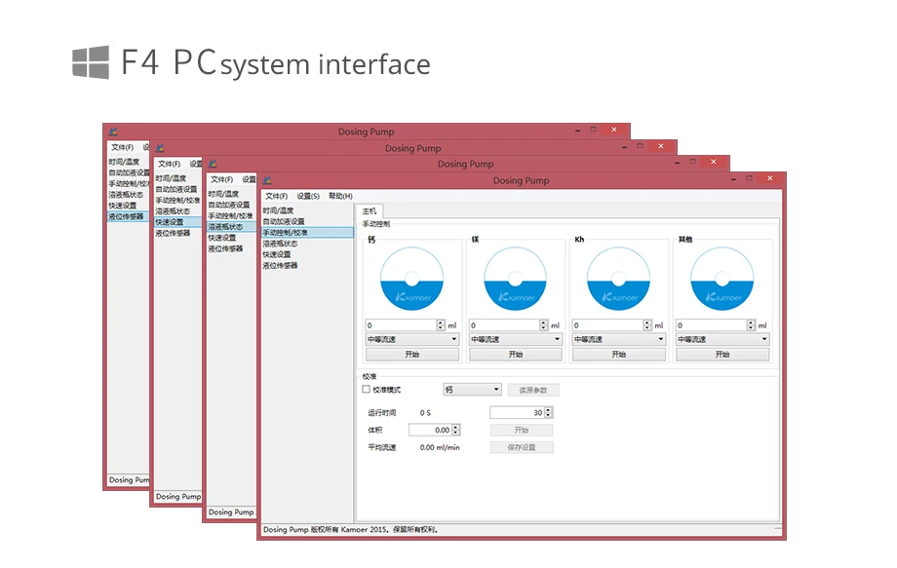
Task: Click the ml spinner arrows for 其他
Action: click(751, 325)
